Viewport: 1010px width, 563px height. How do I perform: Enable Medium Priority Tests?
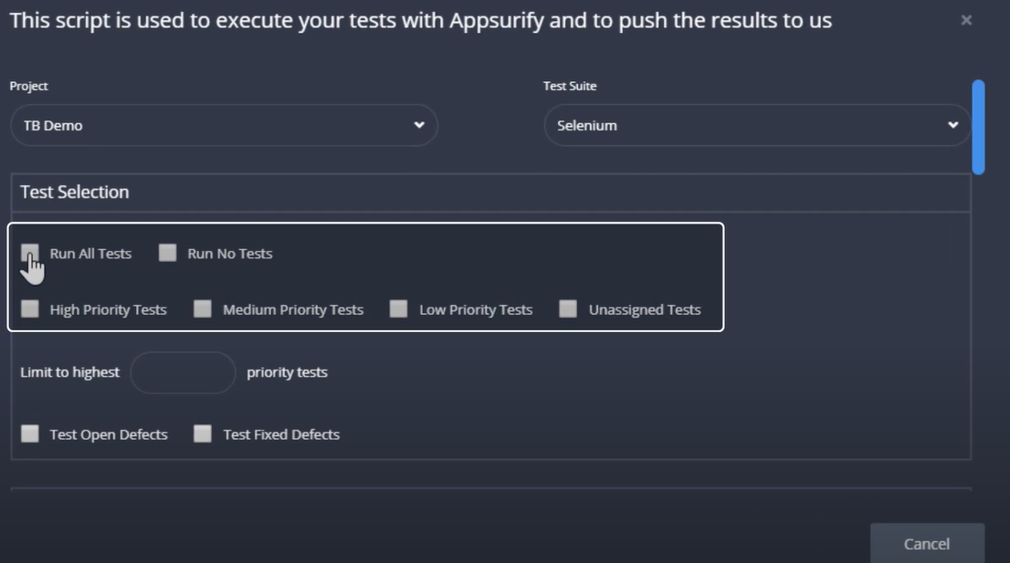202,308
